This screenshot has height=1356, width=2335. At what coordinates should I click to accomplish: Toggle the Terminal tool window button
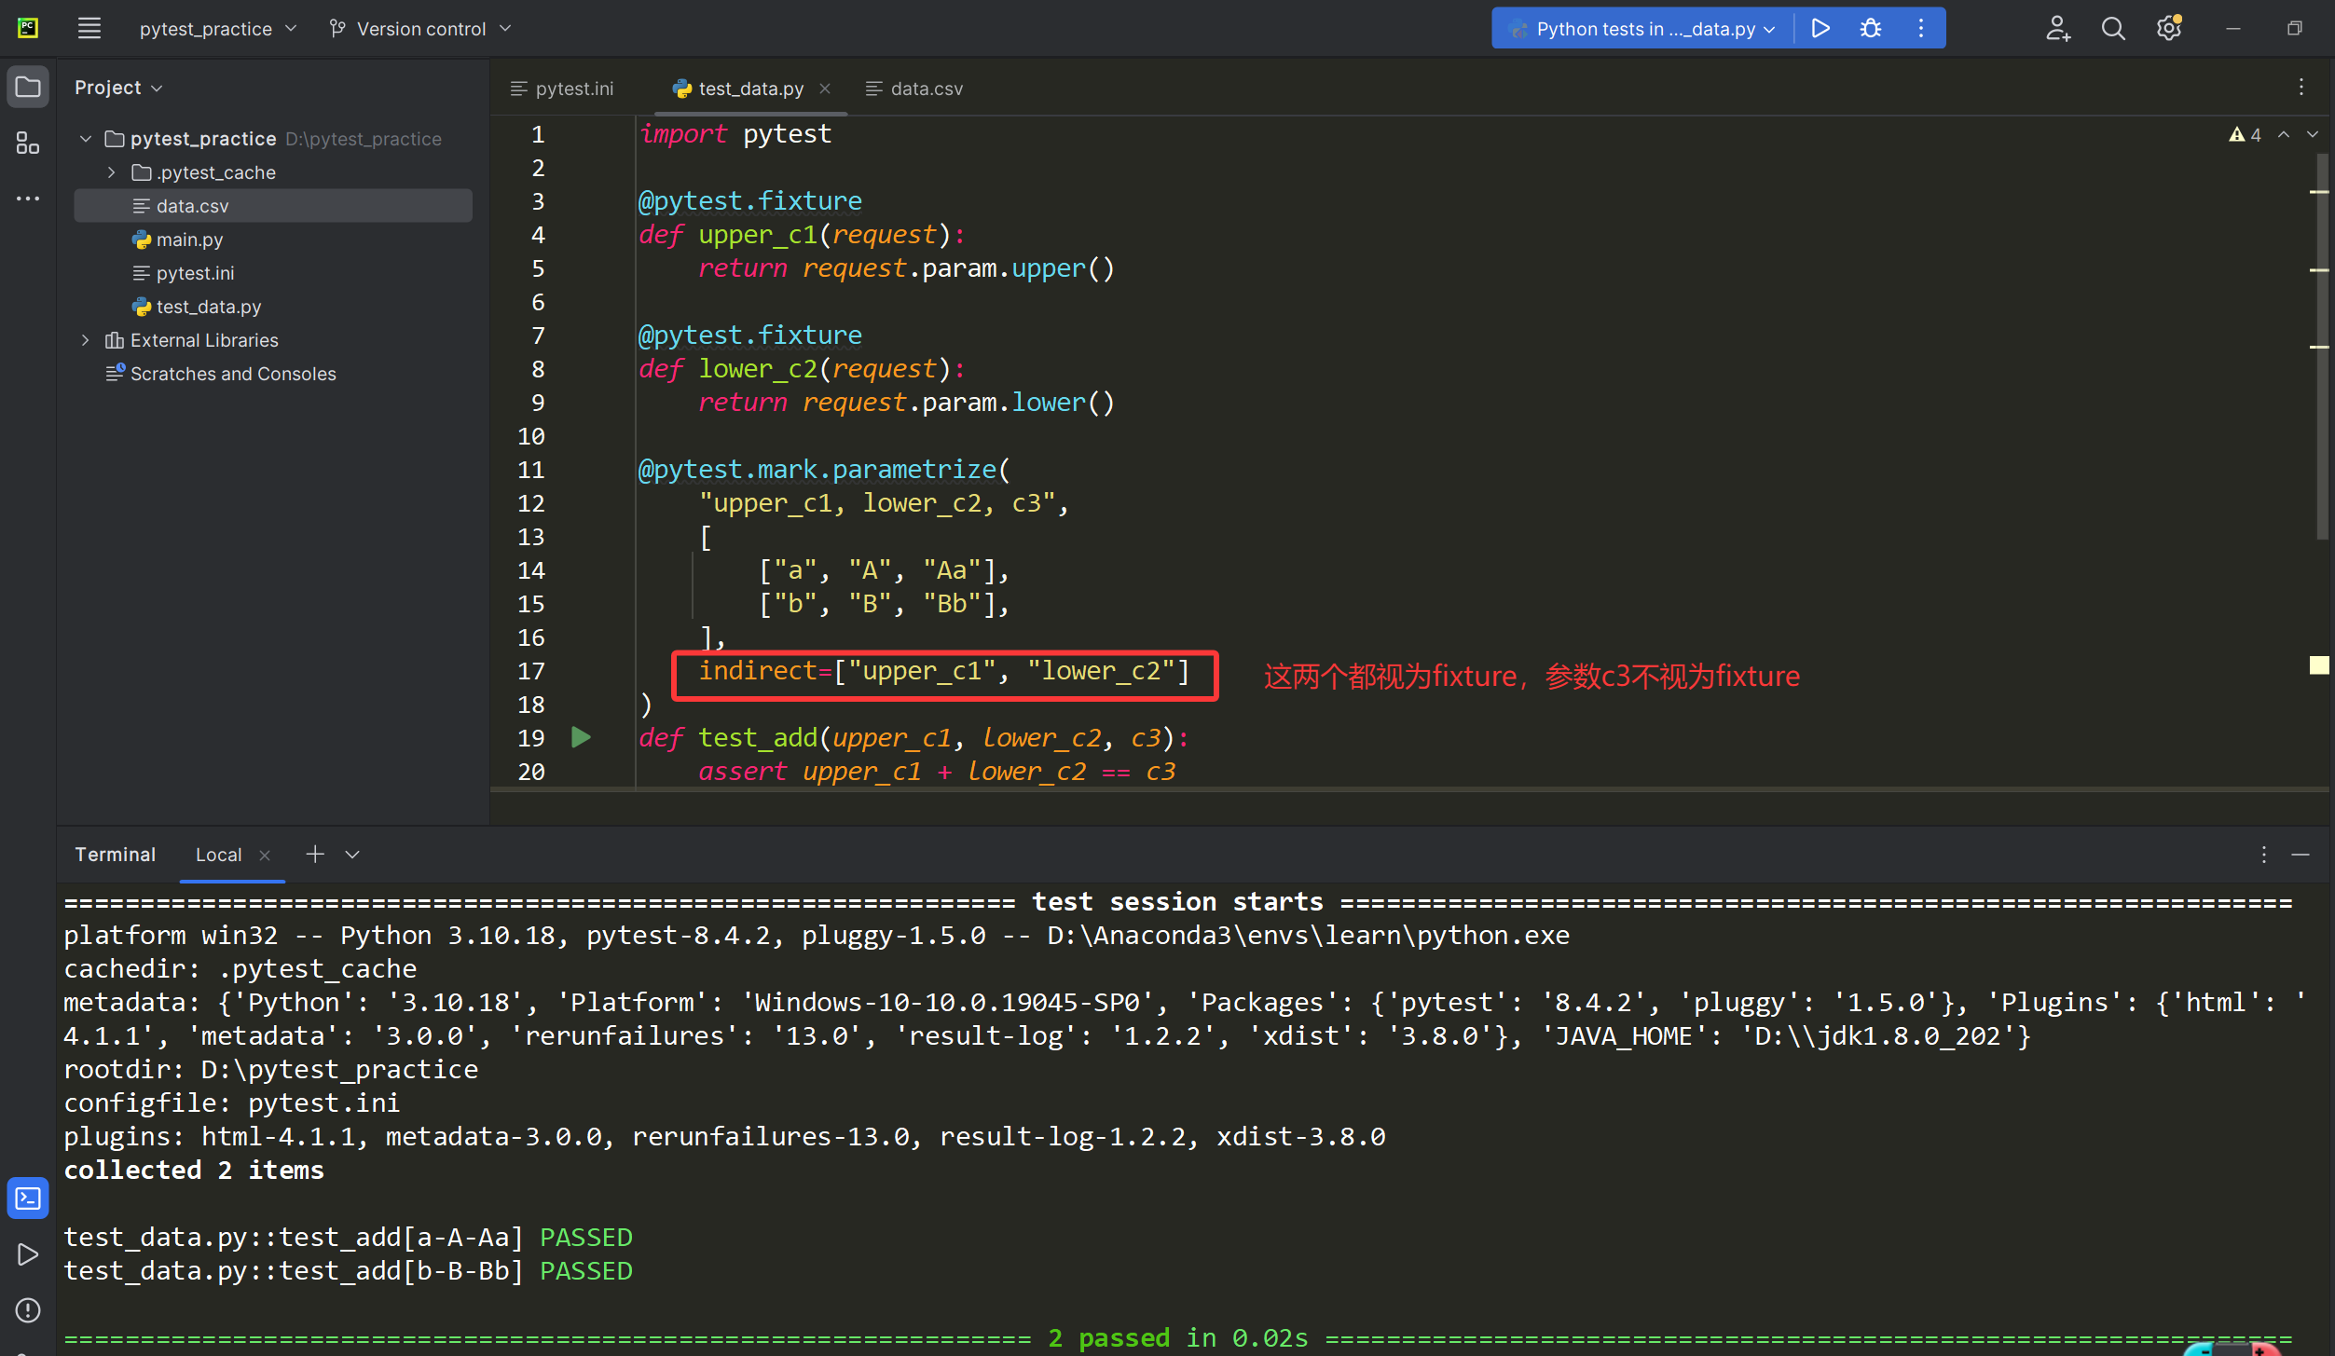coord(28,1198)
